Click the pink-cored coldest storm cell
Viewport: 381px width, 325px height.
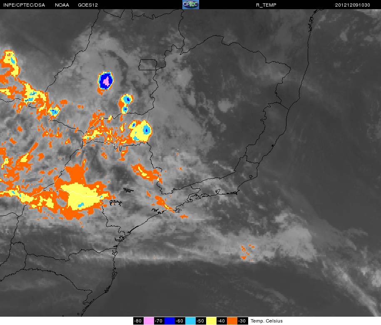(x=106, y=81)
